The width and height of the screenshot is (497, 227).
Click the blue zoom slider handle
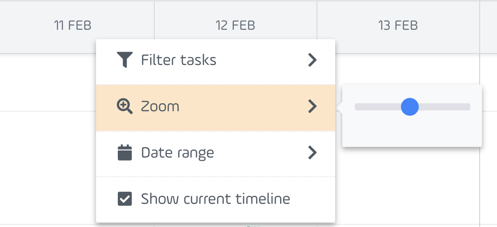click(410, 107)
